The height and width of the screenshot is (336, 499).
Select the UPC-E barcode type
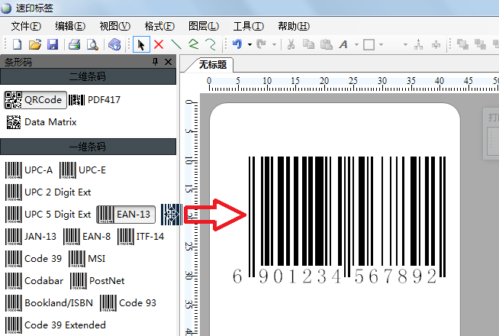coord(82,170)
